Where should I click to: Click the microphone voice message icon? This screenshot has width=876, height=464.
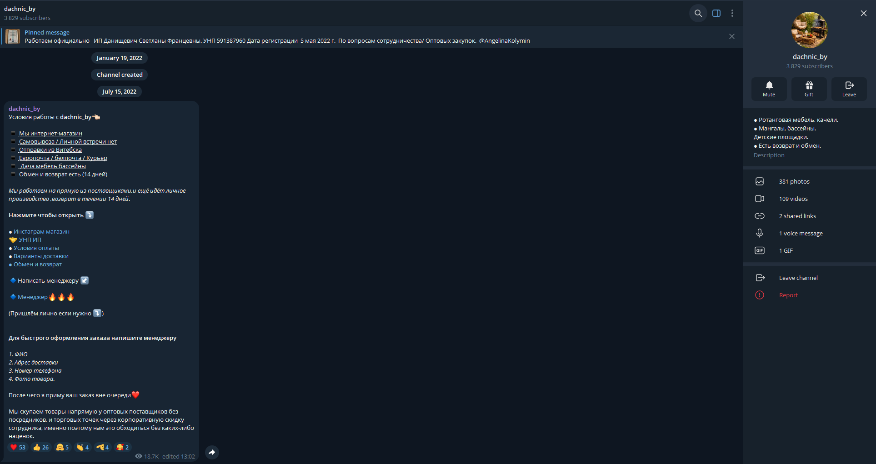coord(760,233)
